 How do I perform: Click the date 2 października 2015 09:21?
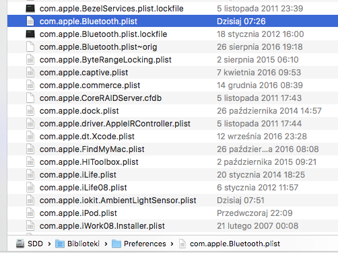(267, 162)
